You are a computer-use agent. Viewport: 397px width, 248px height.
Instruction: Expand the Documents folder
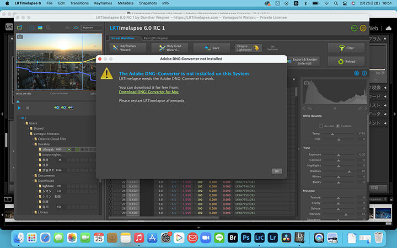pyautogui.click(x=33, y=176)
